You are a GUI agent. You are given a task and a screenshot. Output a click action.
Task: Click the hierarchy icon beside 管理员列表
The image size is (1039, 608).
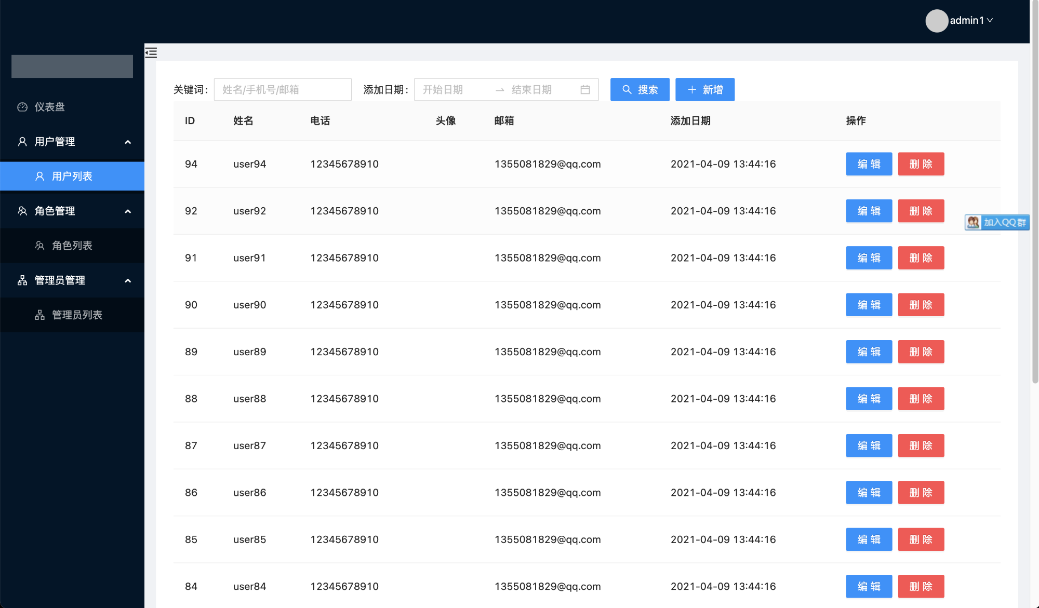39,315
